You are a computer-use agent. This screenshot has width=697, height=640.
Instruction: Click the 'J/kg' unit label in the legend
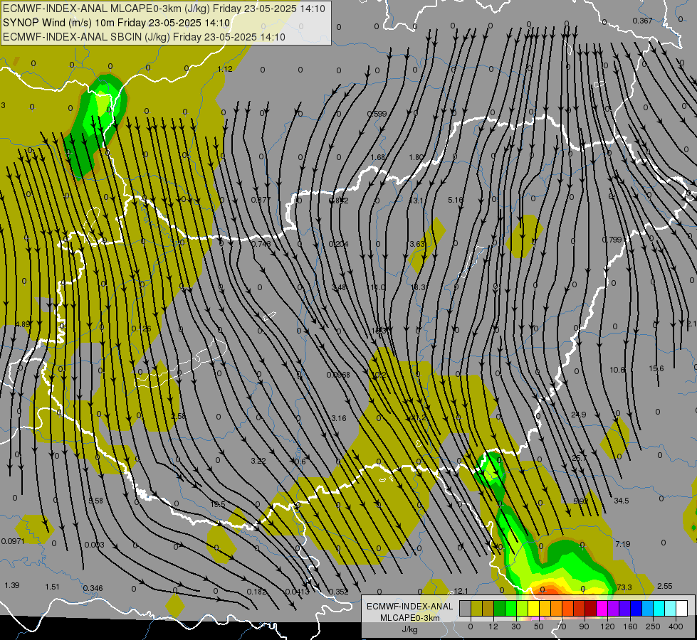pos(409,629)
